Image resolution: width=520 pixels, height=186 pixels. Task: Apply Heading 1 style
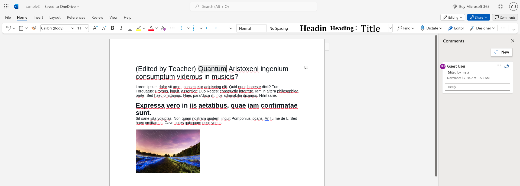click(313, 28)
